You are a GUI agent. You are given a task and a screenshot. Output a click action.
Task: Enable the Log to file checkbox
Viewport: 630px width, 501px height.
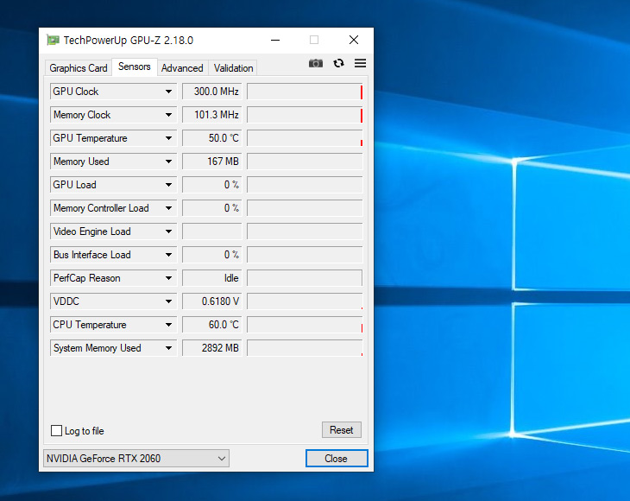[x=57, y=431]
